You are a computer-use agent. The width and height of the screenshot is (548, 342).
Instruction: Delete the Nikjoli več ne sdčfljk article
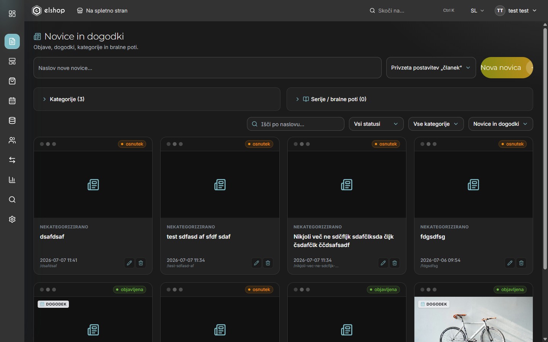[395, 263]
